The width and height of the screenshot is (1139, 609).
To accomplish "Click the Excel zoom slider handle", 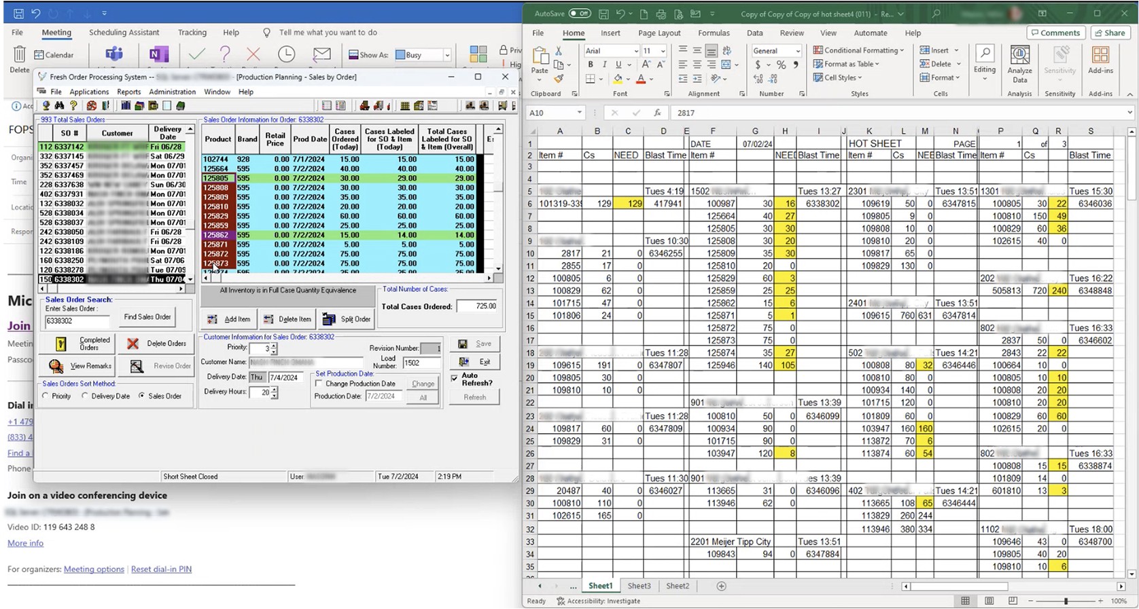I will click(1066, 601).
